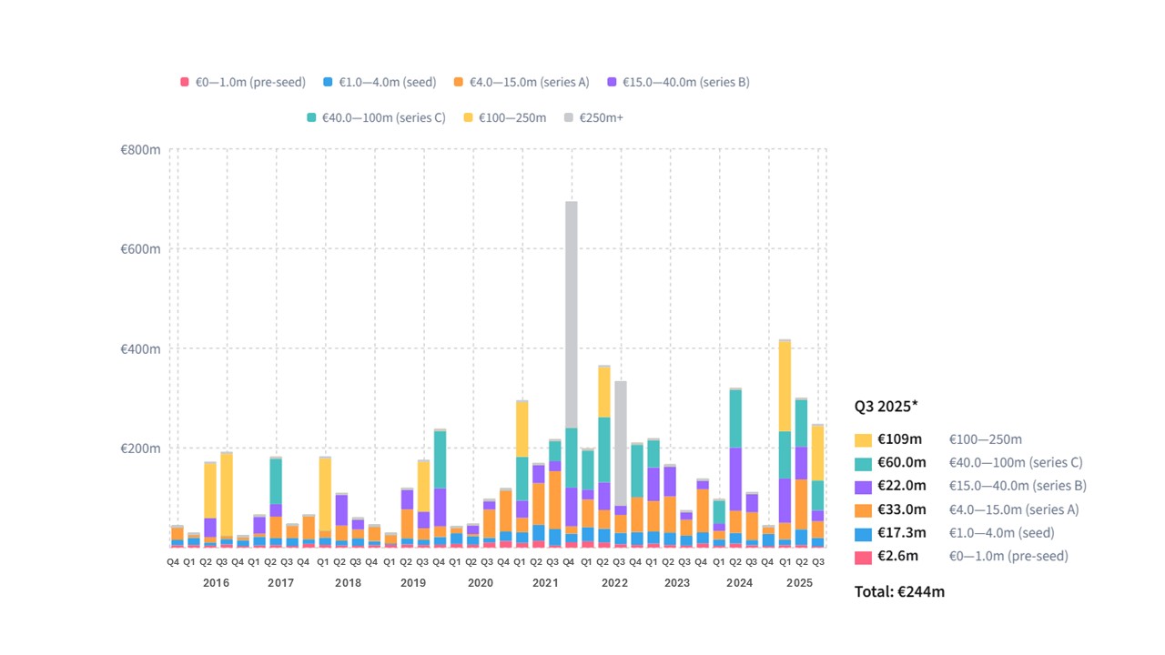
Task: Click the Q3 2025* heading
Action: (x=887, y=407)
